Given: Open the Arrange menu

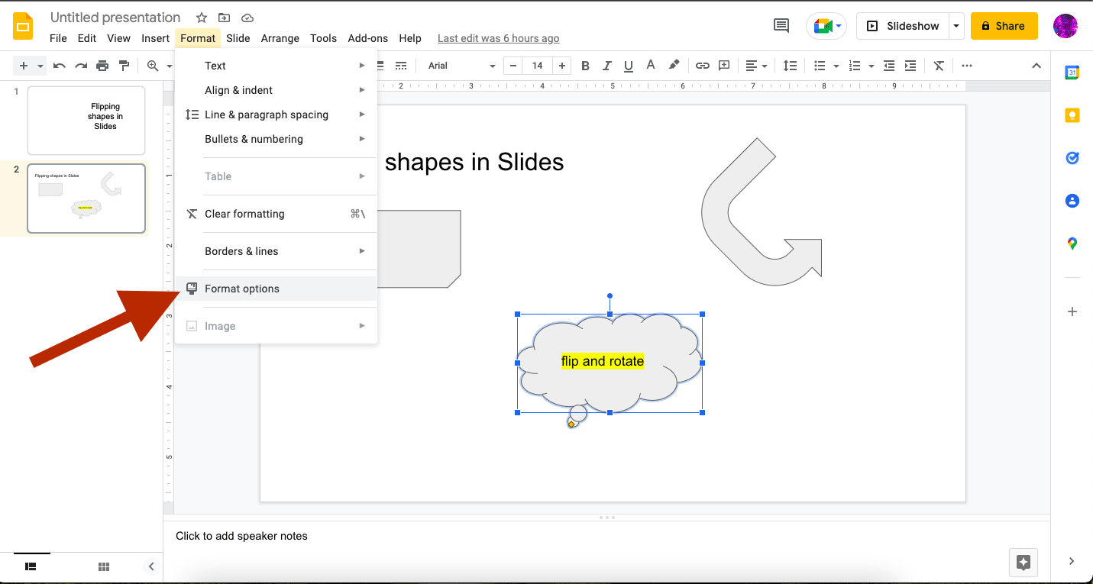Looking at the screenshot, I should 280,38.
